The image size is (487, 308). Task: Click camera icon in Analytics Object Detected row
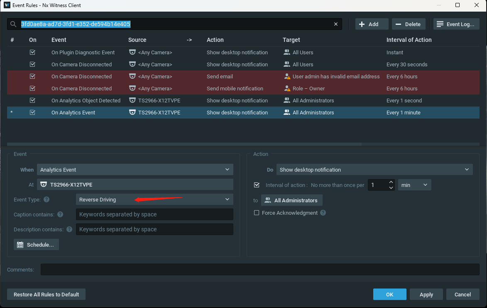pyautogui.click(x=132, y=100)
